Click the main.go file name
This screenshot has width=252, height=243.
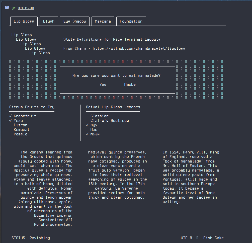tap(26, 8)
